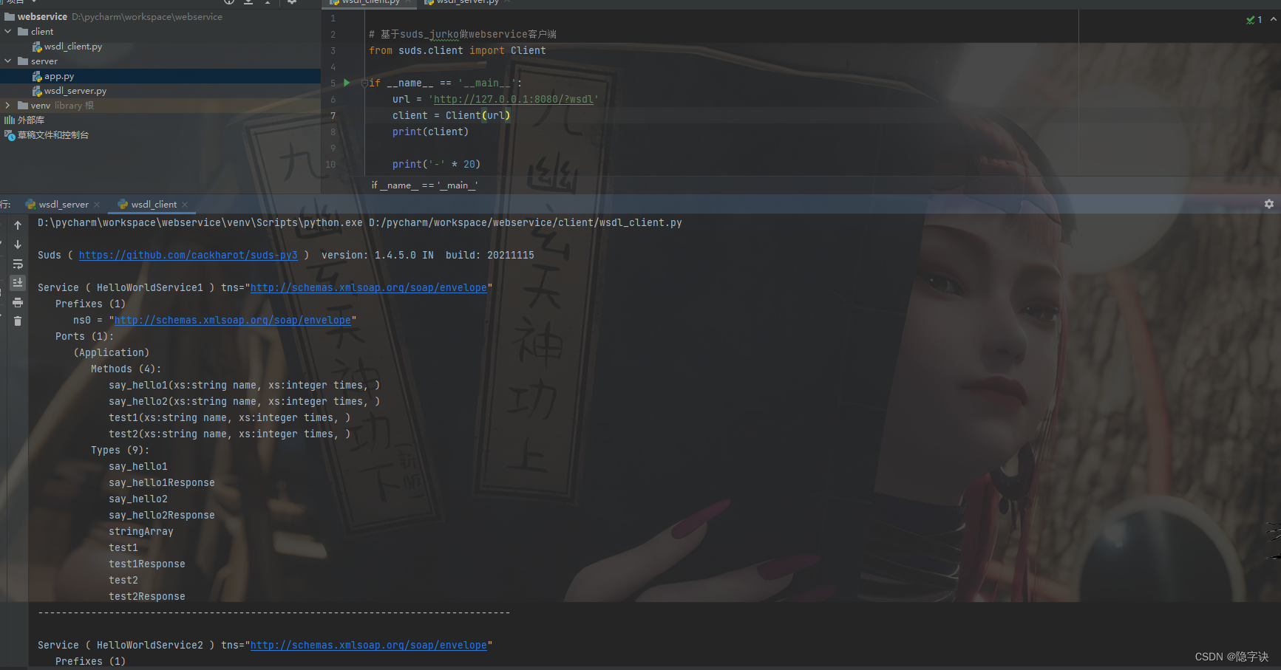Image resolution: width=1281 pixels, height=670 pixels.
Task: Toggle soft-wrap in the run console
Action: pos(18,264)
